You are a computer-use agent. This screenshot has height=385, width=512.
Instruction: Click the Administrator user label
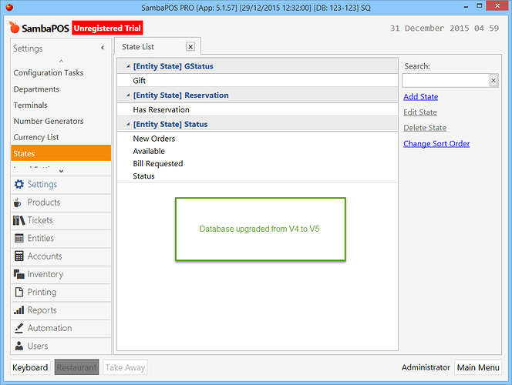[426, 367]
